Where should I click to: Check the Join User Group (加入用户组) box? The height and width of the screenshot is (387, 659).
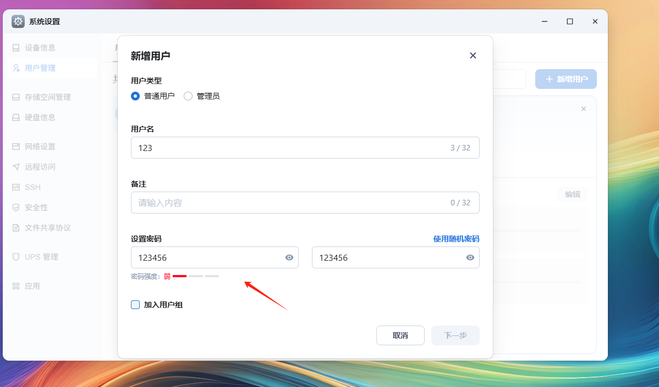click(135, 305)
